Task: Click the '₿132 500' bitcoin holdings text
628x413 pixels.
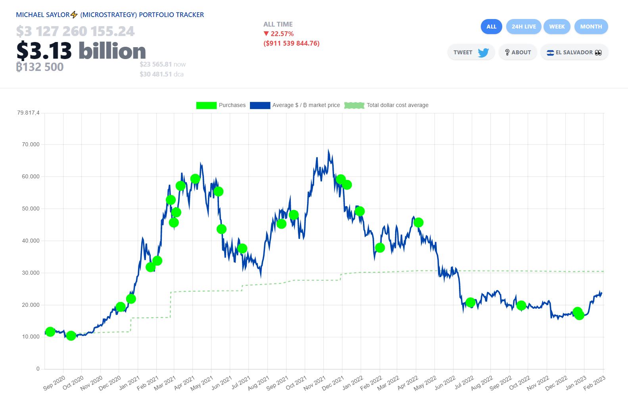Action: point(40,67)
